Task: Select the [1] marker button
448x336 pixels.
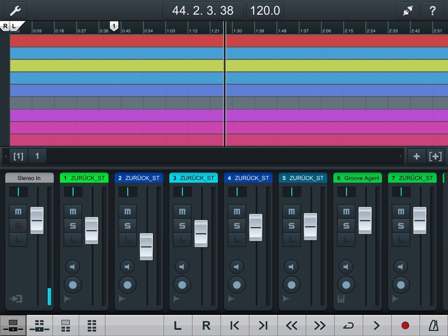Action: [x=18, y=156]
